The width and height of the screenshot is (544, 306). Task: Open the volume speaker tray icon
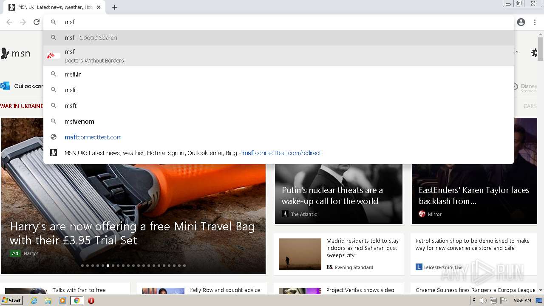[x=483, y=300]
